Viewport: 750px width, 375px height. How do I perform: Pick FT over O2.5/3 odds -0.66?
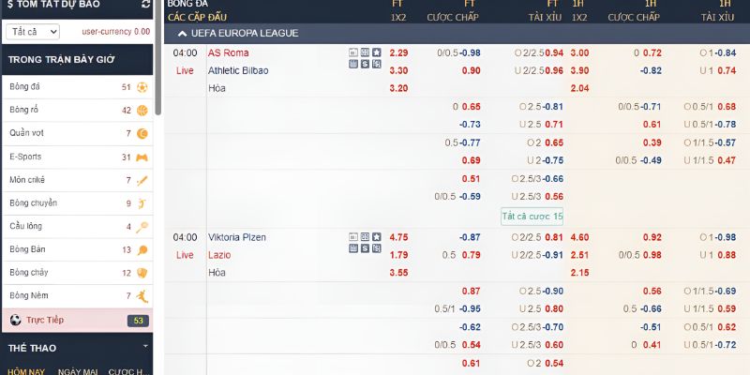553,179
